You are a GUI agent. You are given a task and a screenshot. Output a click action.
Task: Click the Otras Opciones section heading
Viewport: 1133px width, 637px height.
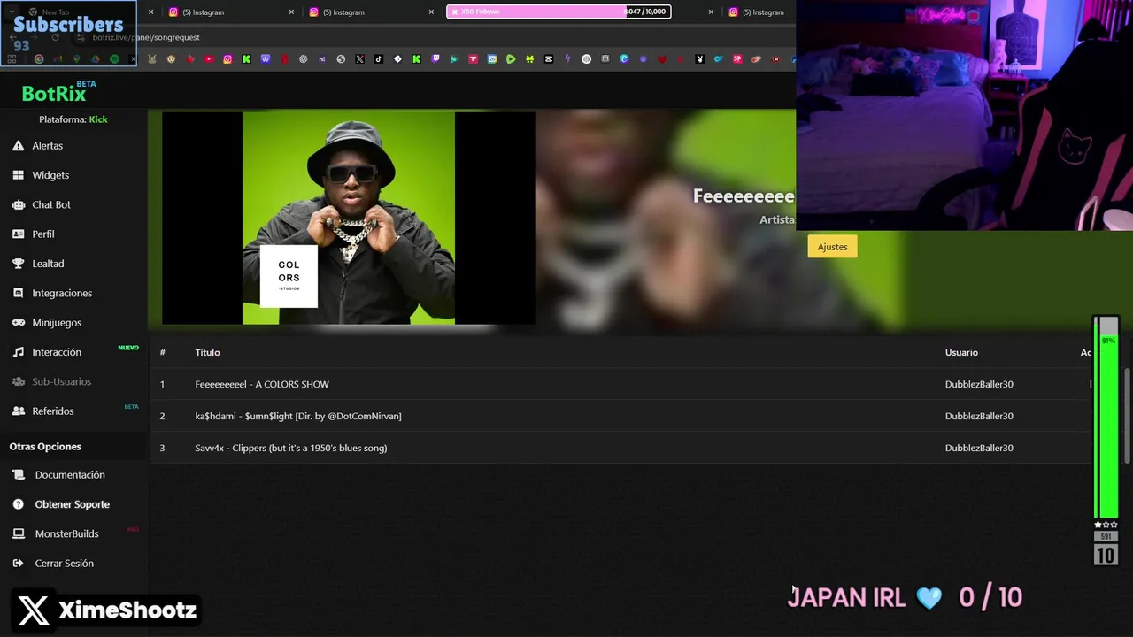tap(45, 447)
